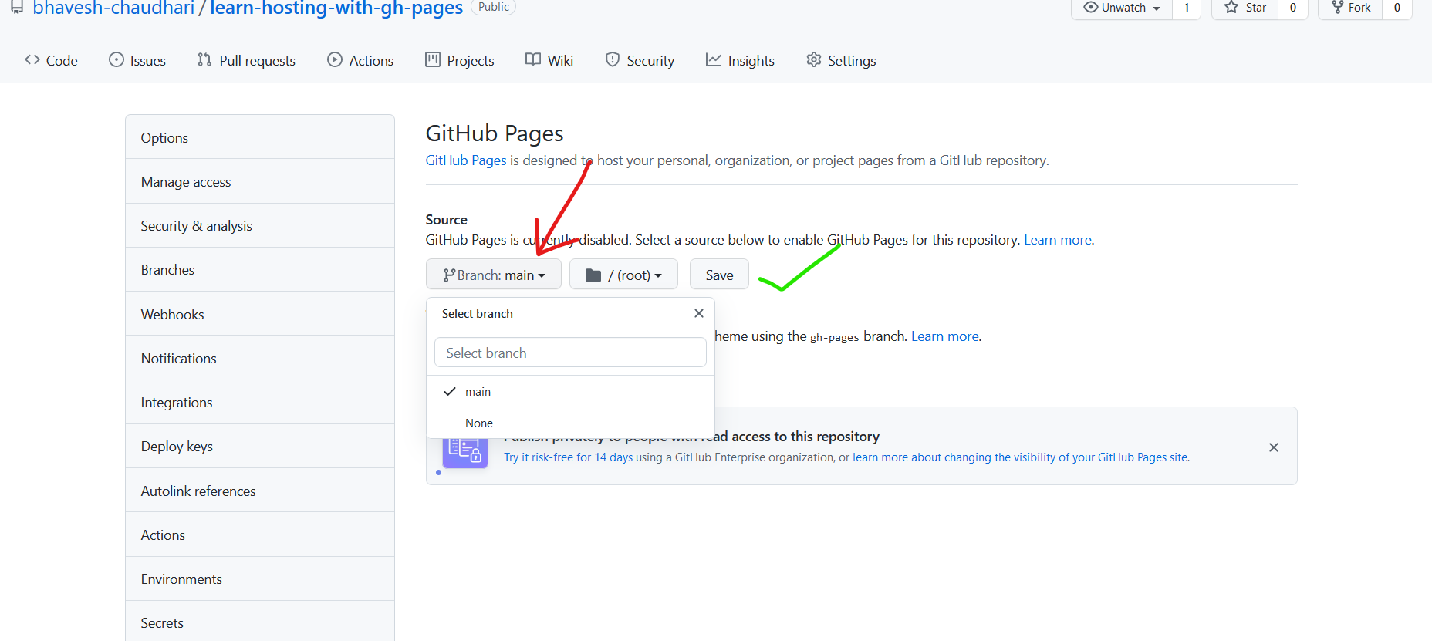Focus the Select branch filter field
This screenshot has height=641, width=1432.
570,353
